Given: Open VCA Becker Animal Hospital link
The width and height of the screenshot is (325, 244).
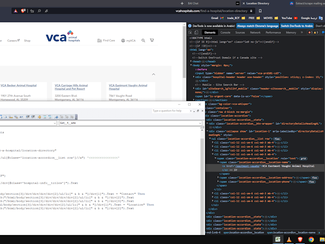Looking at the screenshot, I should pyautogui.click(x=18, y=85).
